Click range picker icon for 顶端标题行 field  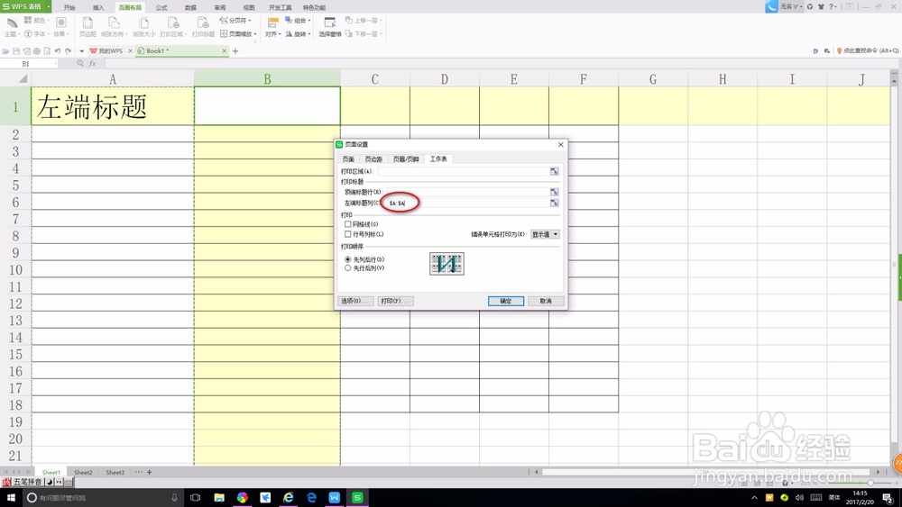(554, 192)
